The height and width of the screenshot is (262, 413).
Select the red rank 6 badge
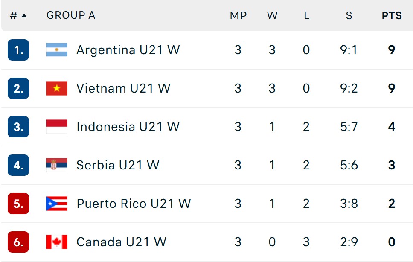[x=18, y=242]
